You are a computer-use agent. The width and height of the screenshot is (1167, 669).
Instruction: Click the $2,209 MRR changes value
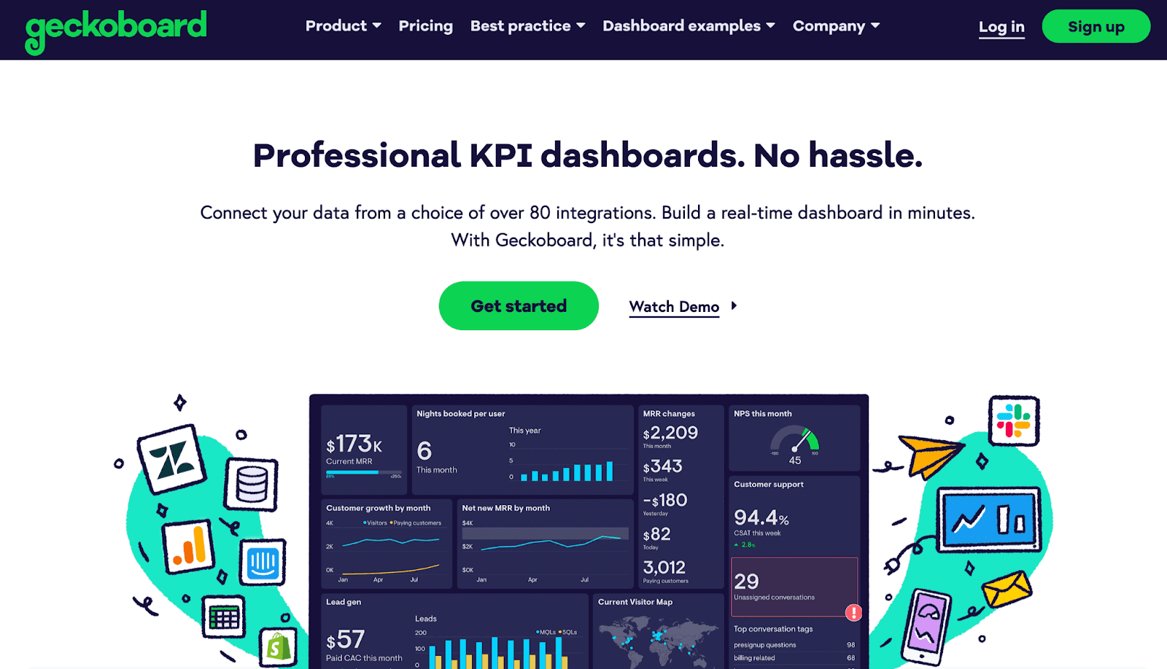670,433
